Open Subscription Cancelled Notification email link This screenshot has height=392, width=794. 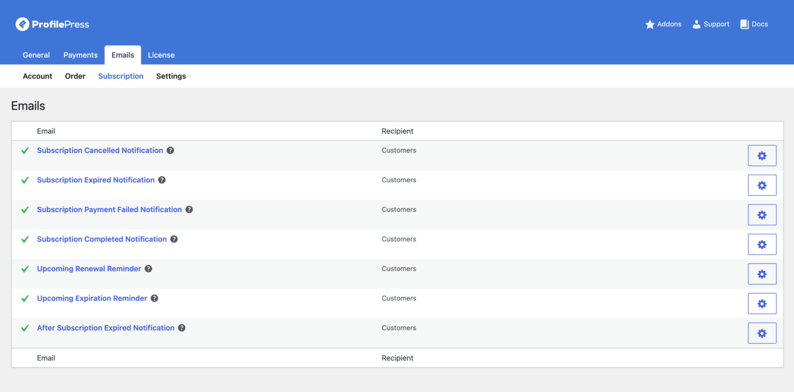coord(100,150)
